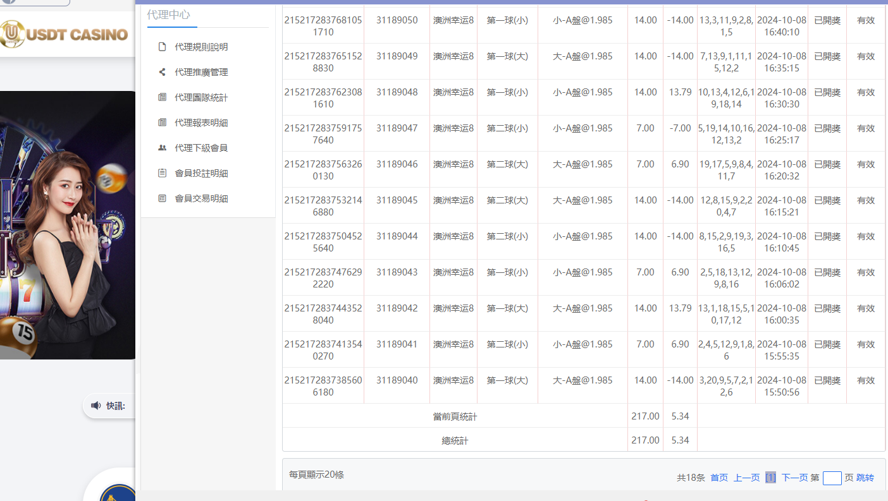888x501 pixels.
Task: Click the promotional model banner image
Action: coord(67,221)
